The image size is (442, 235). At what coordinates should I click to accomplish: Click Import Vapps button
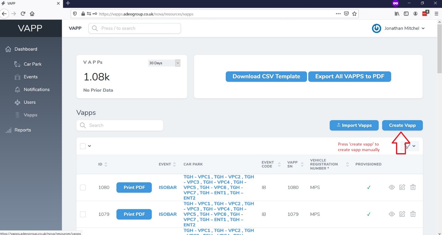pyautogui.click(x=354, y=125)
